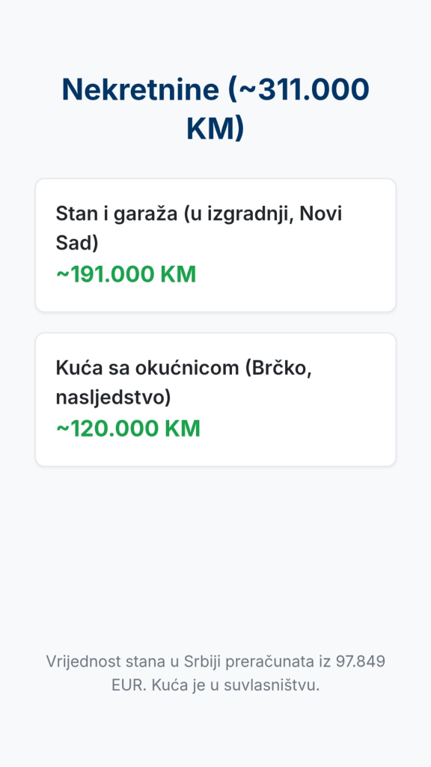Click the ~311.000 total in the heading
The height and width of the screenshot is (767, 431).
(x=305, y=90)
